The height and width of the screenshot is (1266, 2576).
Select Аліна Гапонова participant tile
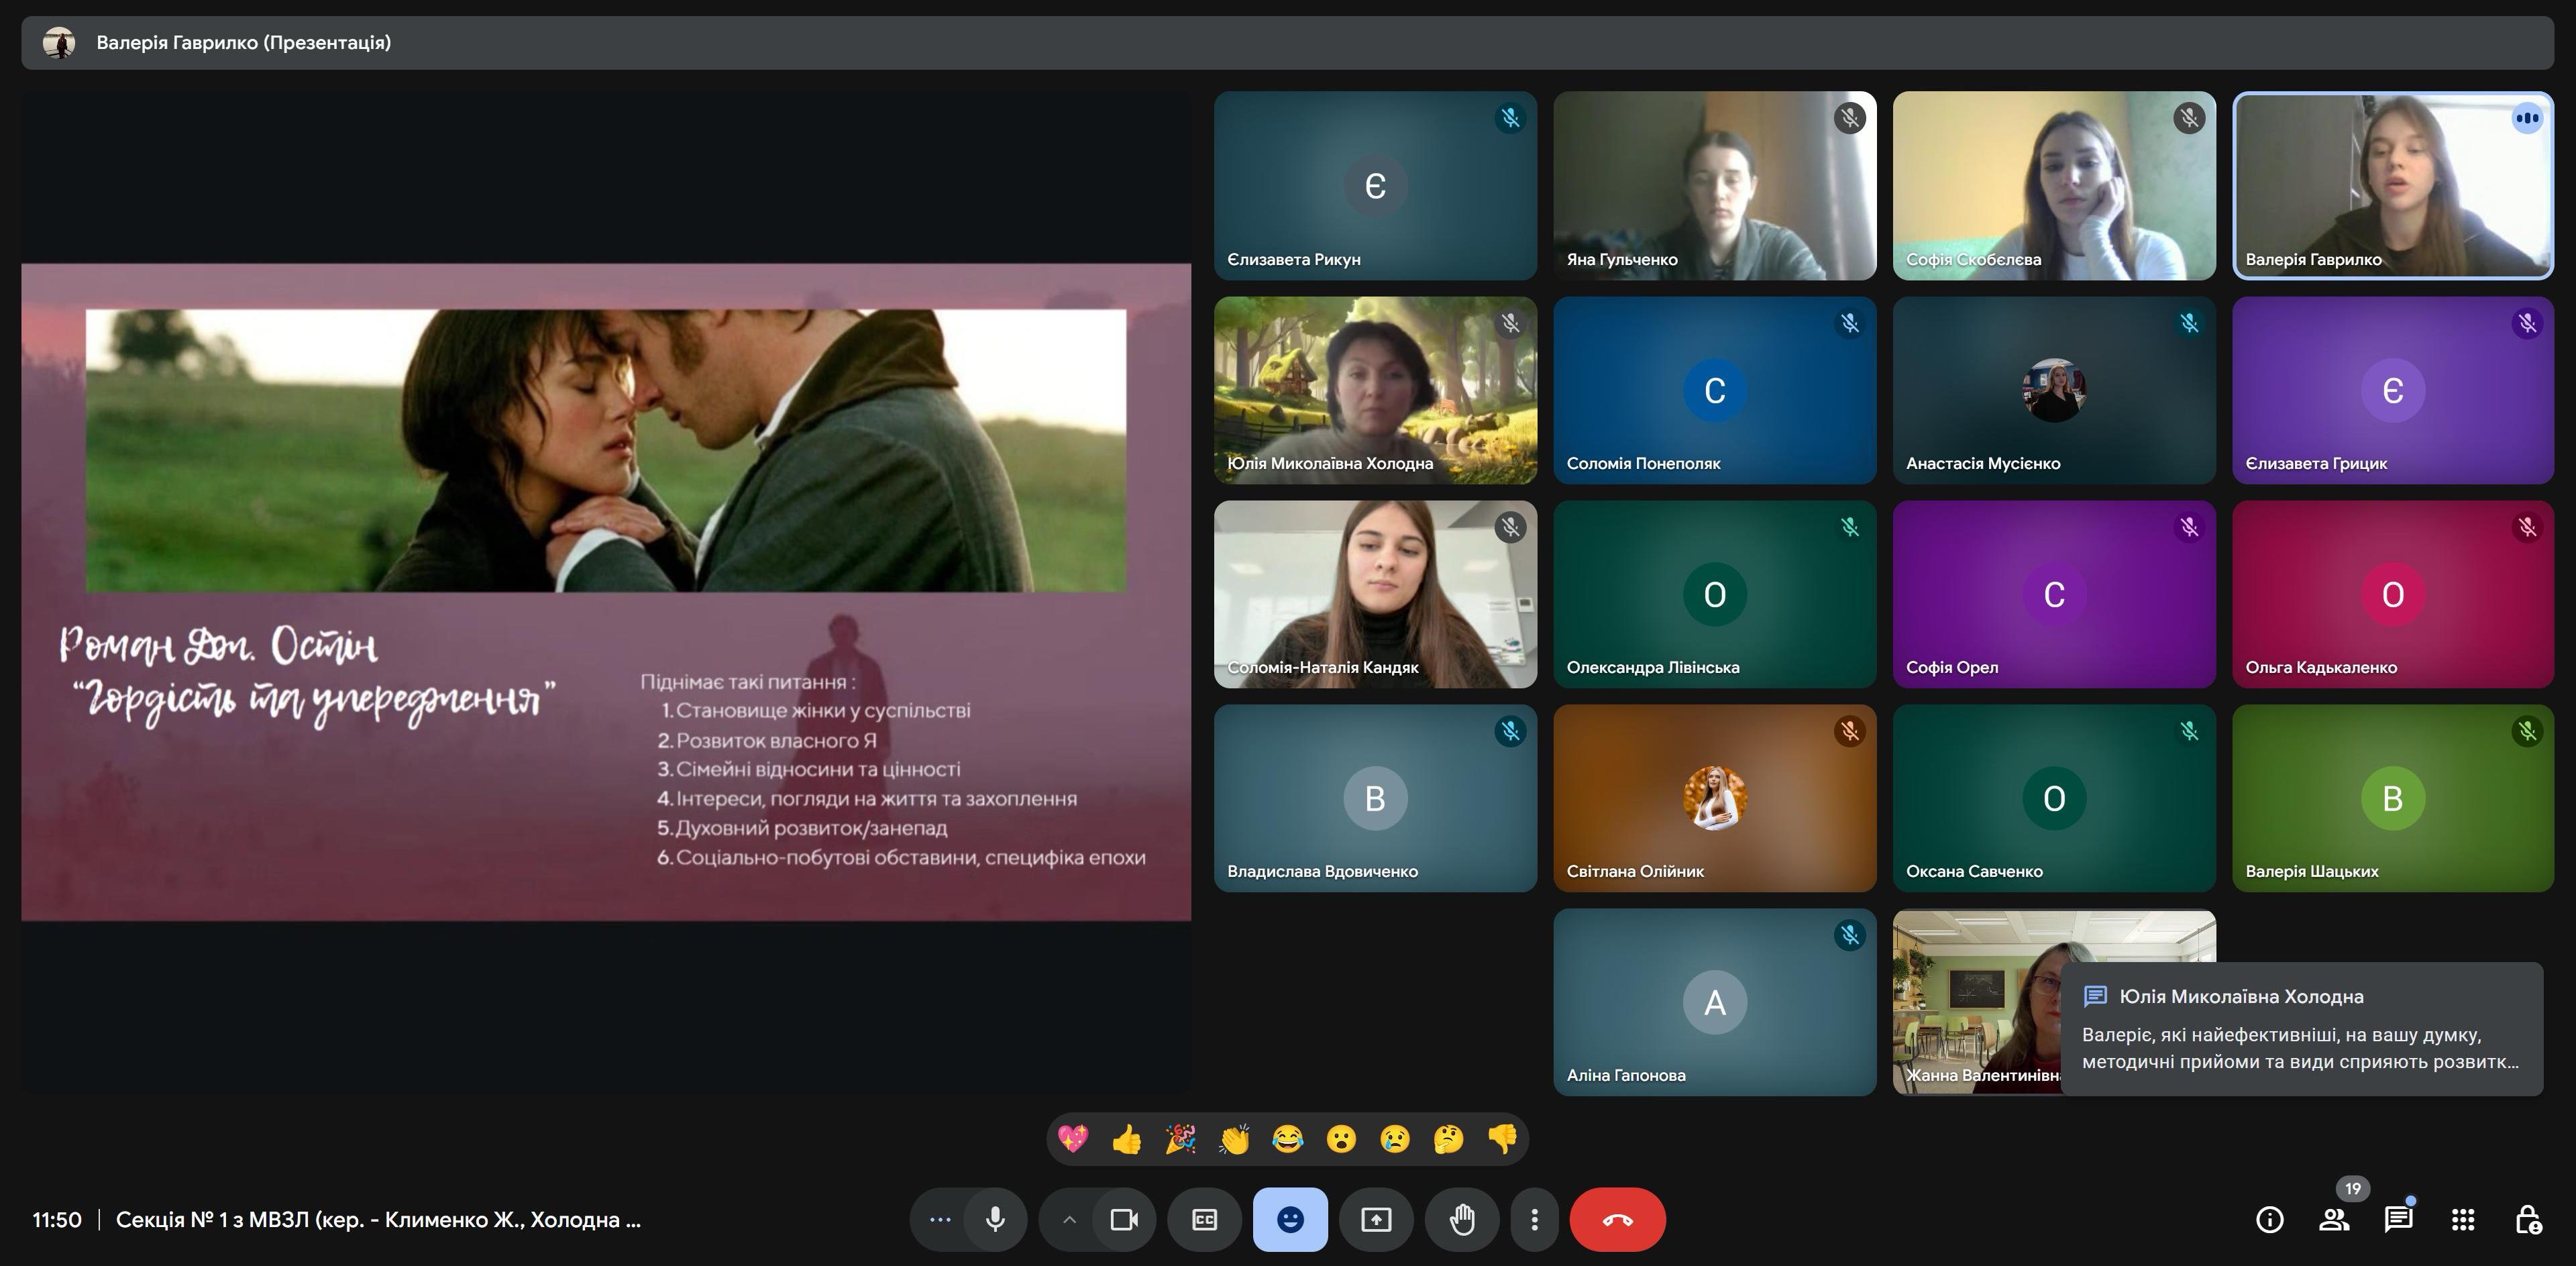pos(1714,1002)
